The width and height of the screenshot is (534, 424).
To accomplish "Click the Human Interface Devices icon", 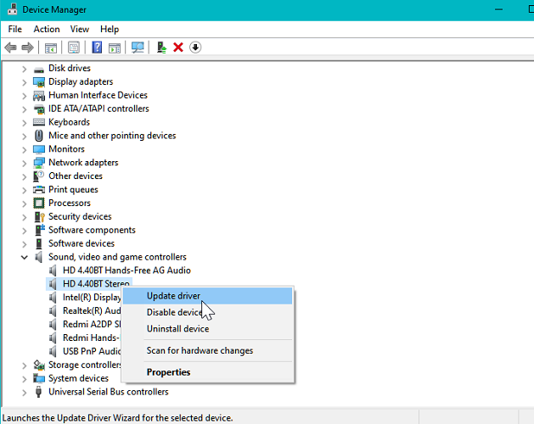I will [x=39, y=96].
